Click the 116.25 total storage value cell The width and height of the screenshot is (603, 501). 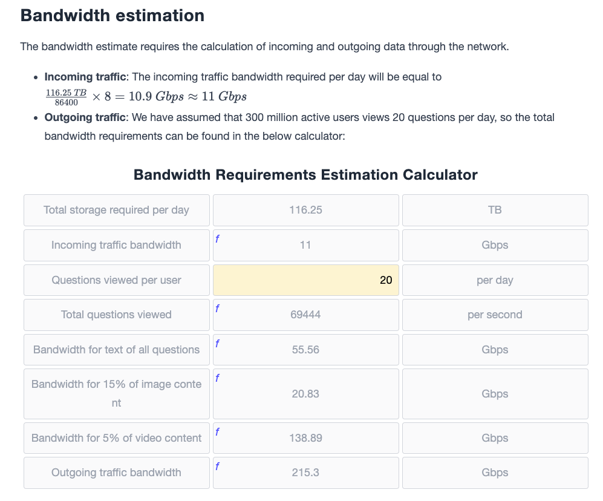click(305, 210)
